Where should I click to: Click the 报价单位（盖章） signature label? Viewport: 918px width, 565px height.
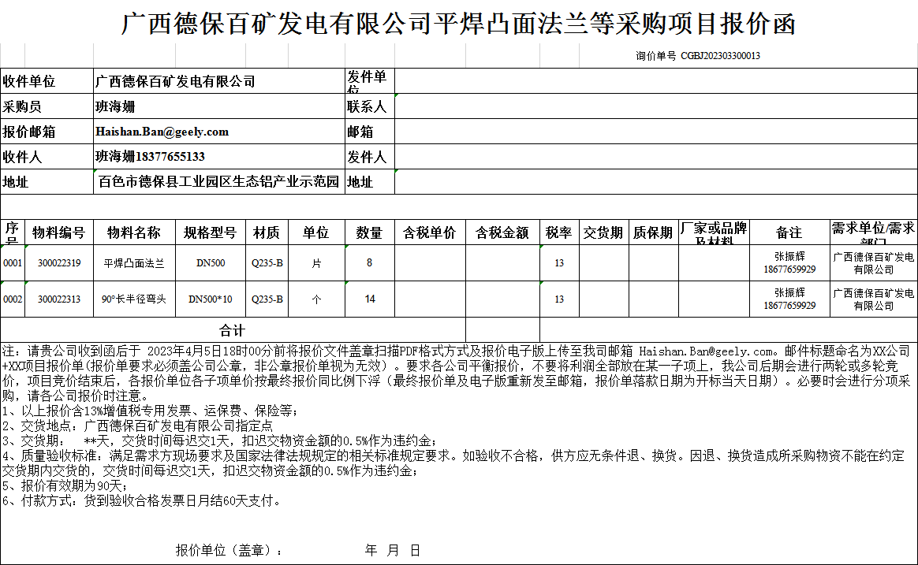tap(229, 550)
